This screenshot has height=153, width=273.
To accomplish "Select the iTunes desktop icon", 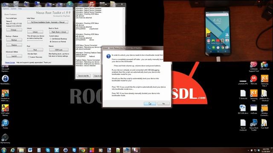I will (x=5, y=124).
